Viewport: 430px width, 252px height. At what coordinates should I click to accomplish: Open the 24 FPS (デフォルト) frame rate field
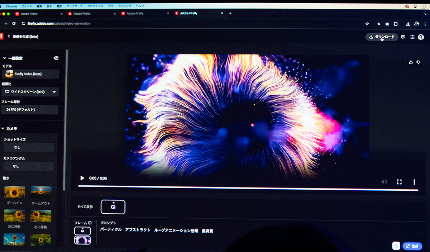coord(30,110)
